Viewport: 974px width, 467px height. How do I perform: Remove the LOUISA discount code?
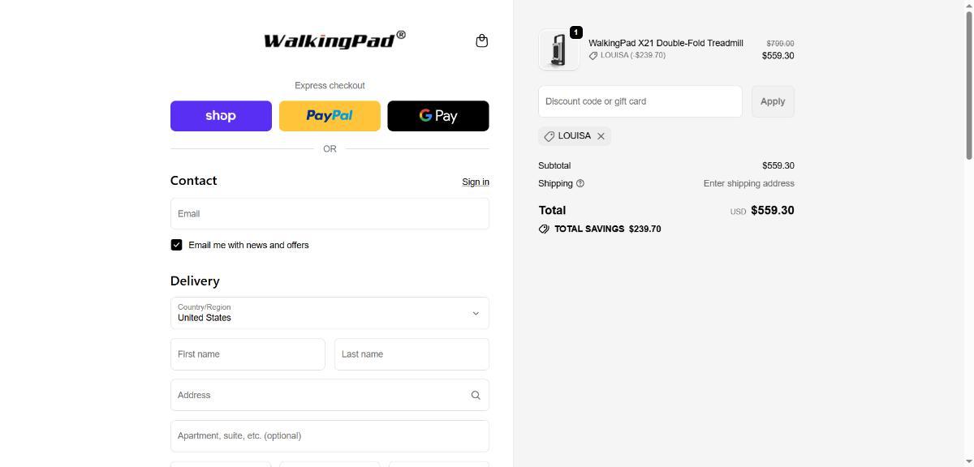pos(601,136)
